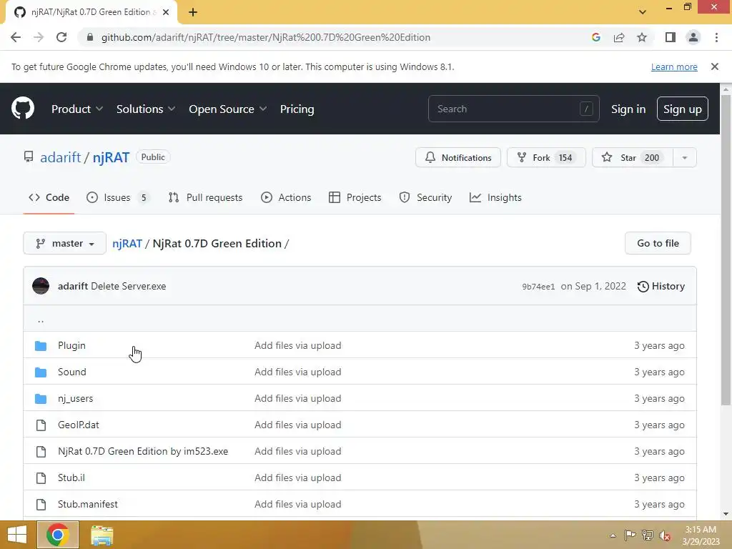This screenshot has width=732, height=549.
Task: Open the browser side panel icon
Action: 671,37
